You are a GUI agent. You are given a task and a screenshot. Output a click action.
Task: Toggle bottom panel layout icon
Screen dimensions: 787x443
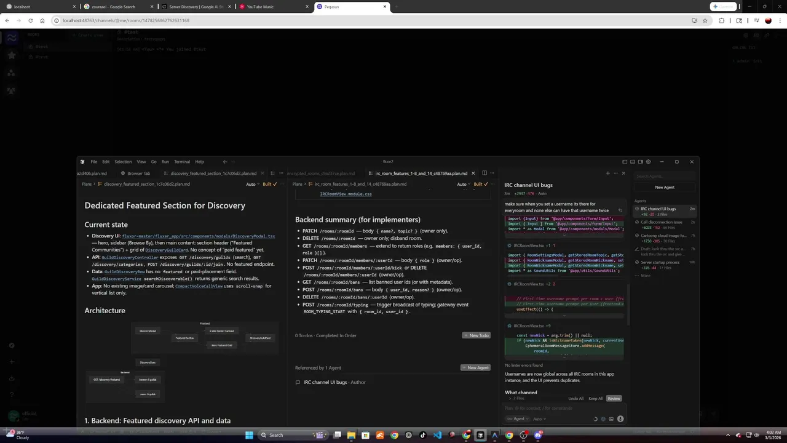click(633, 162)
